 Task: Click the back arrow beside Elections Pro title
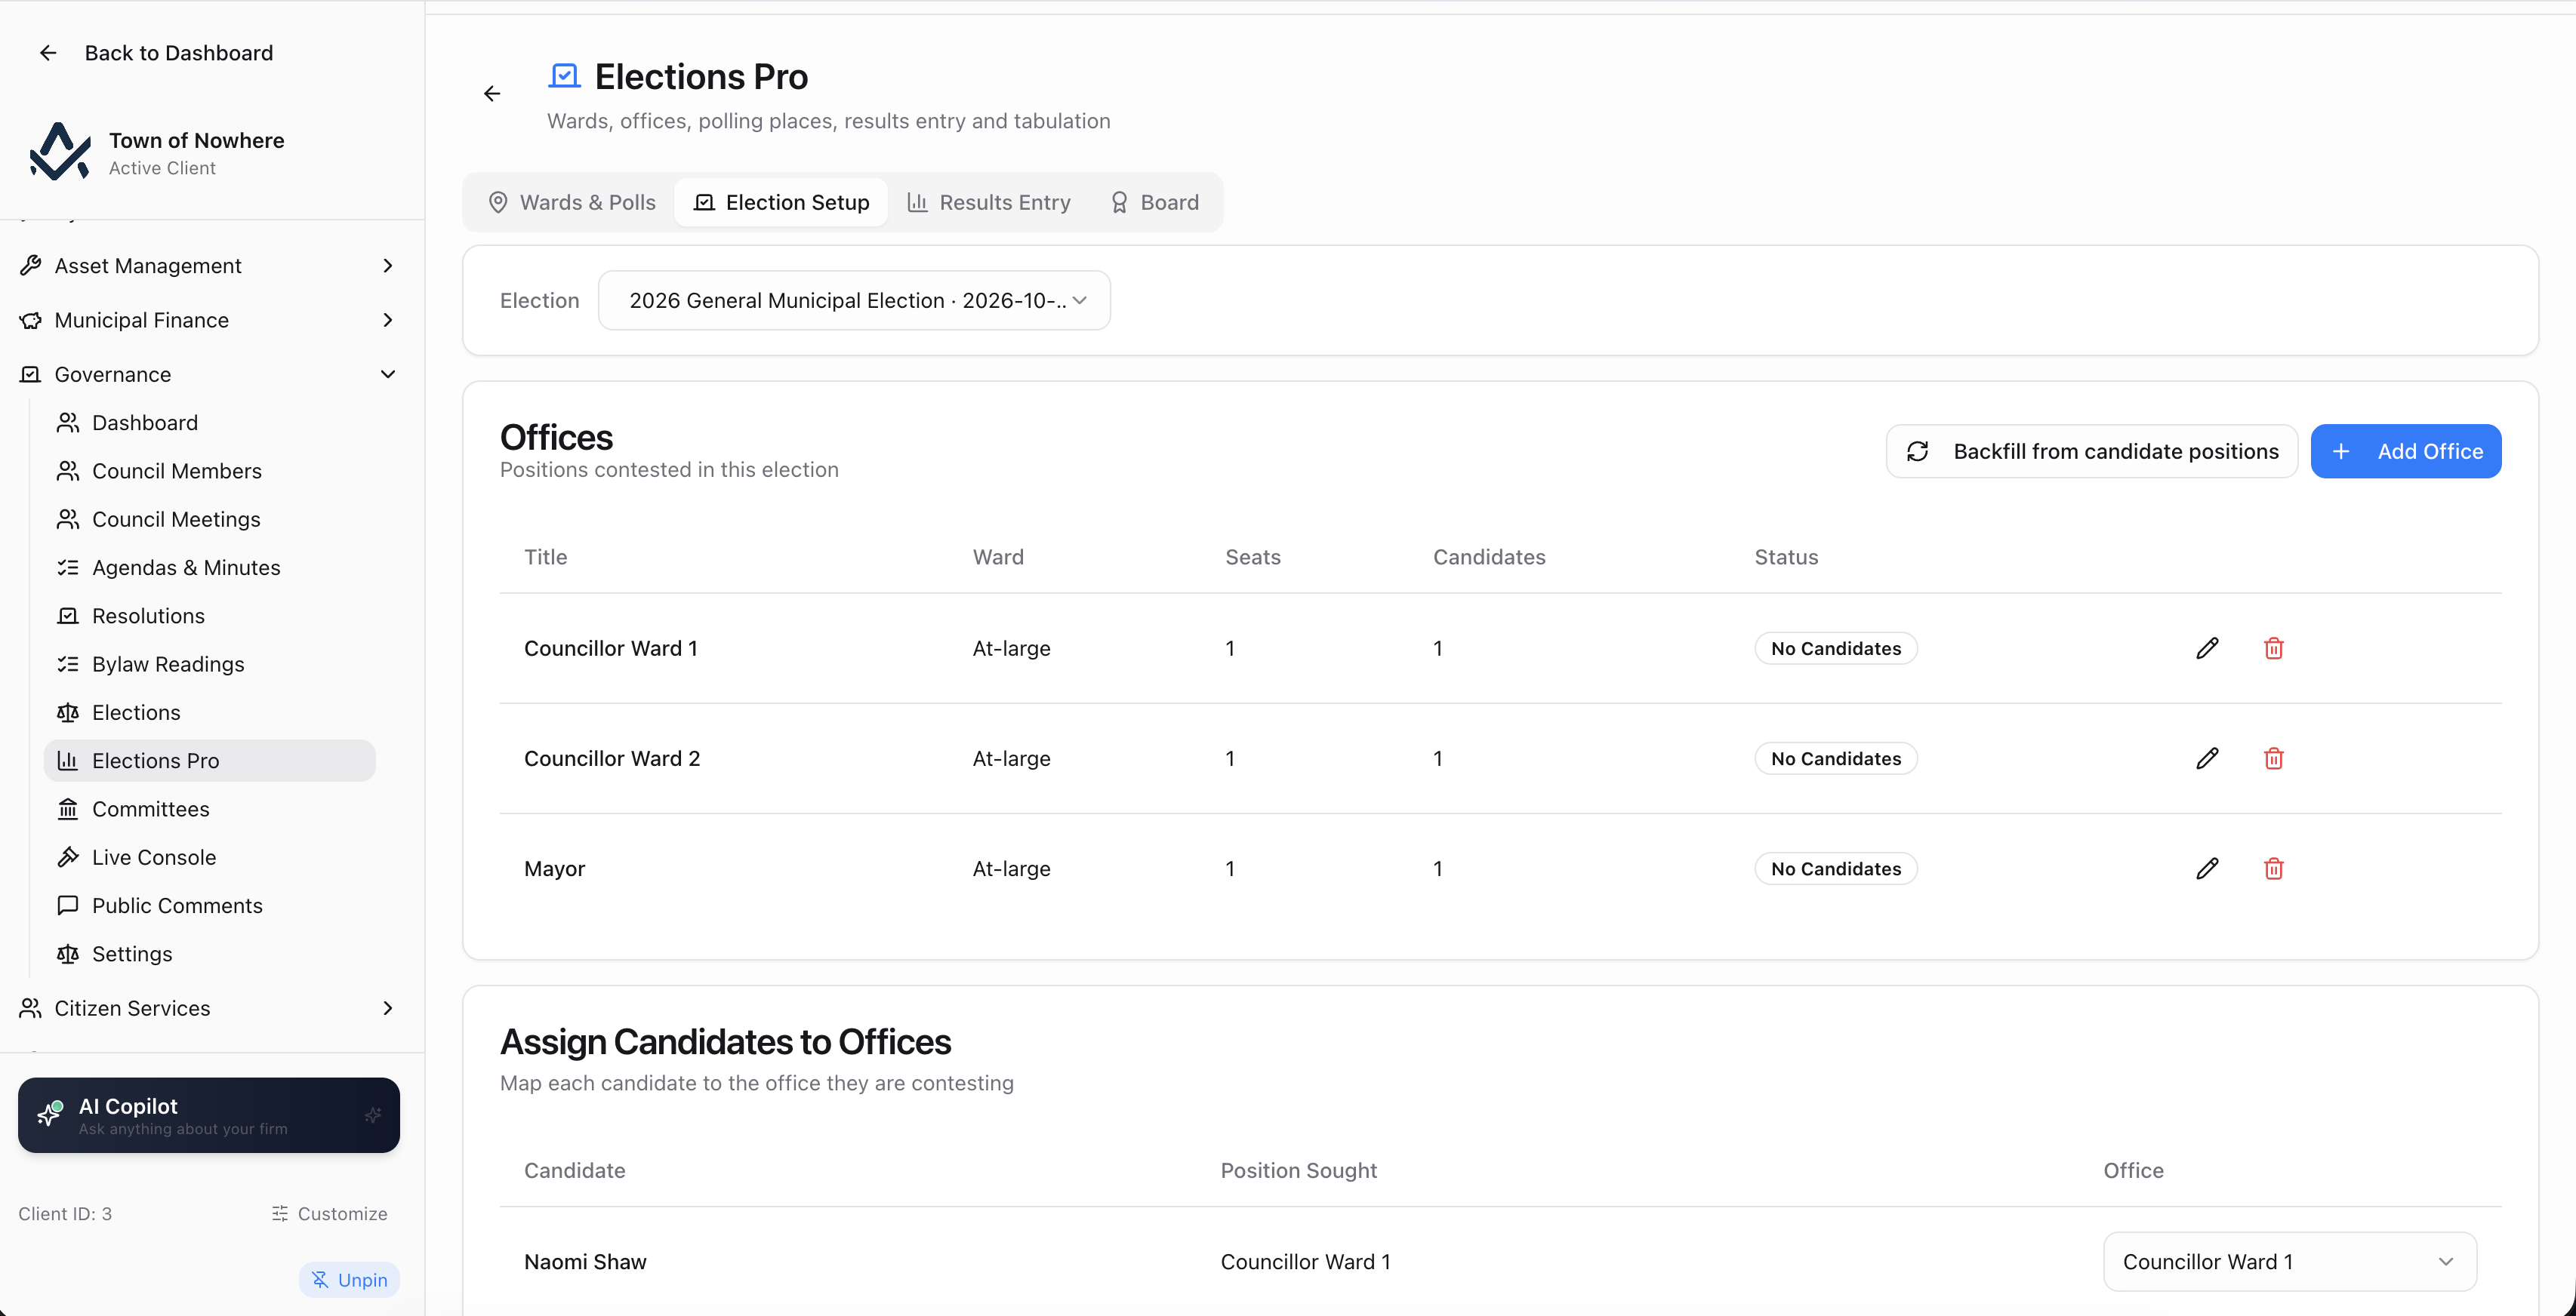pos(492,94)
